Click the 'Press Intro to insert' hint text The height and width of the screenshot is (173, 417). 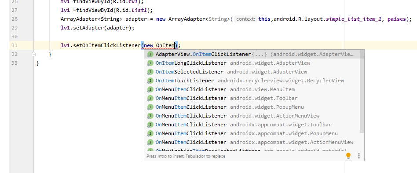[x=186, y=156]
